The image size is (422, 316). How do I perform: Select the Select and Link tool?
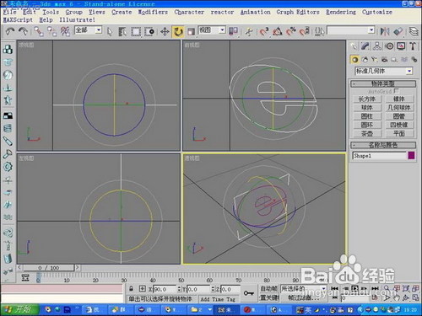[x=39, y=31]
